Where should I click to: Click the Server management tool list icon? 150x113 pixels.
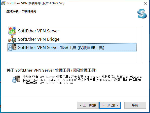[x=12, y=47]
